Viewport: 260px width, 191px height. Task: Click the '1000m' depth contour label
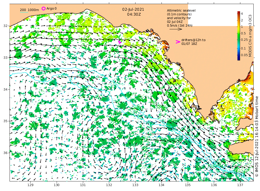[33, 10]
